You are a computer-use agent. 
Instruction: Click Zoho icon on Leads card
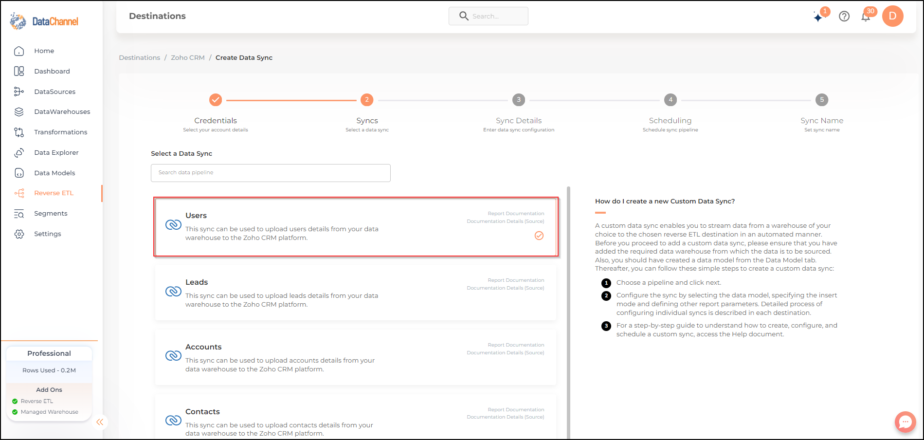173,292
